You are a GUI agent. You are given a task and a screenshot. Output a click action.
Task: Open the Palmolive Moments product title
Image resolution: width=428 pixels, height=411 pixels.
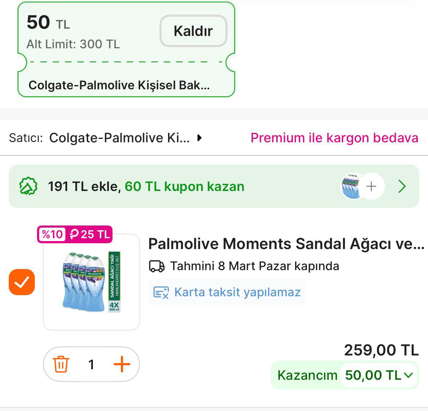click(x=286, y=244)
